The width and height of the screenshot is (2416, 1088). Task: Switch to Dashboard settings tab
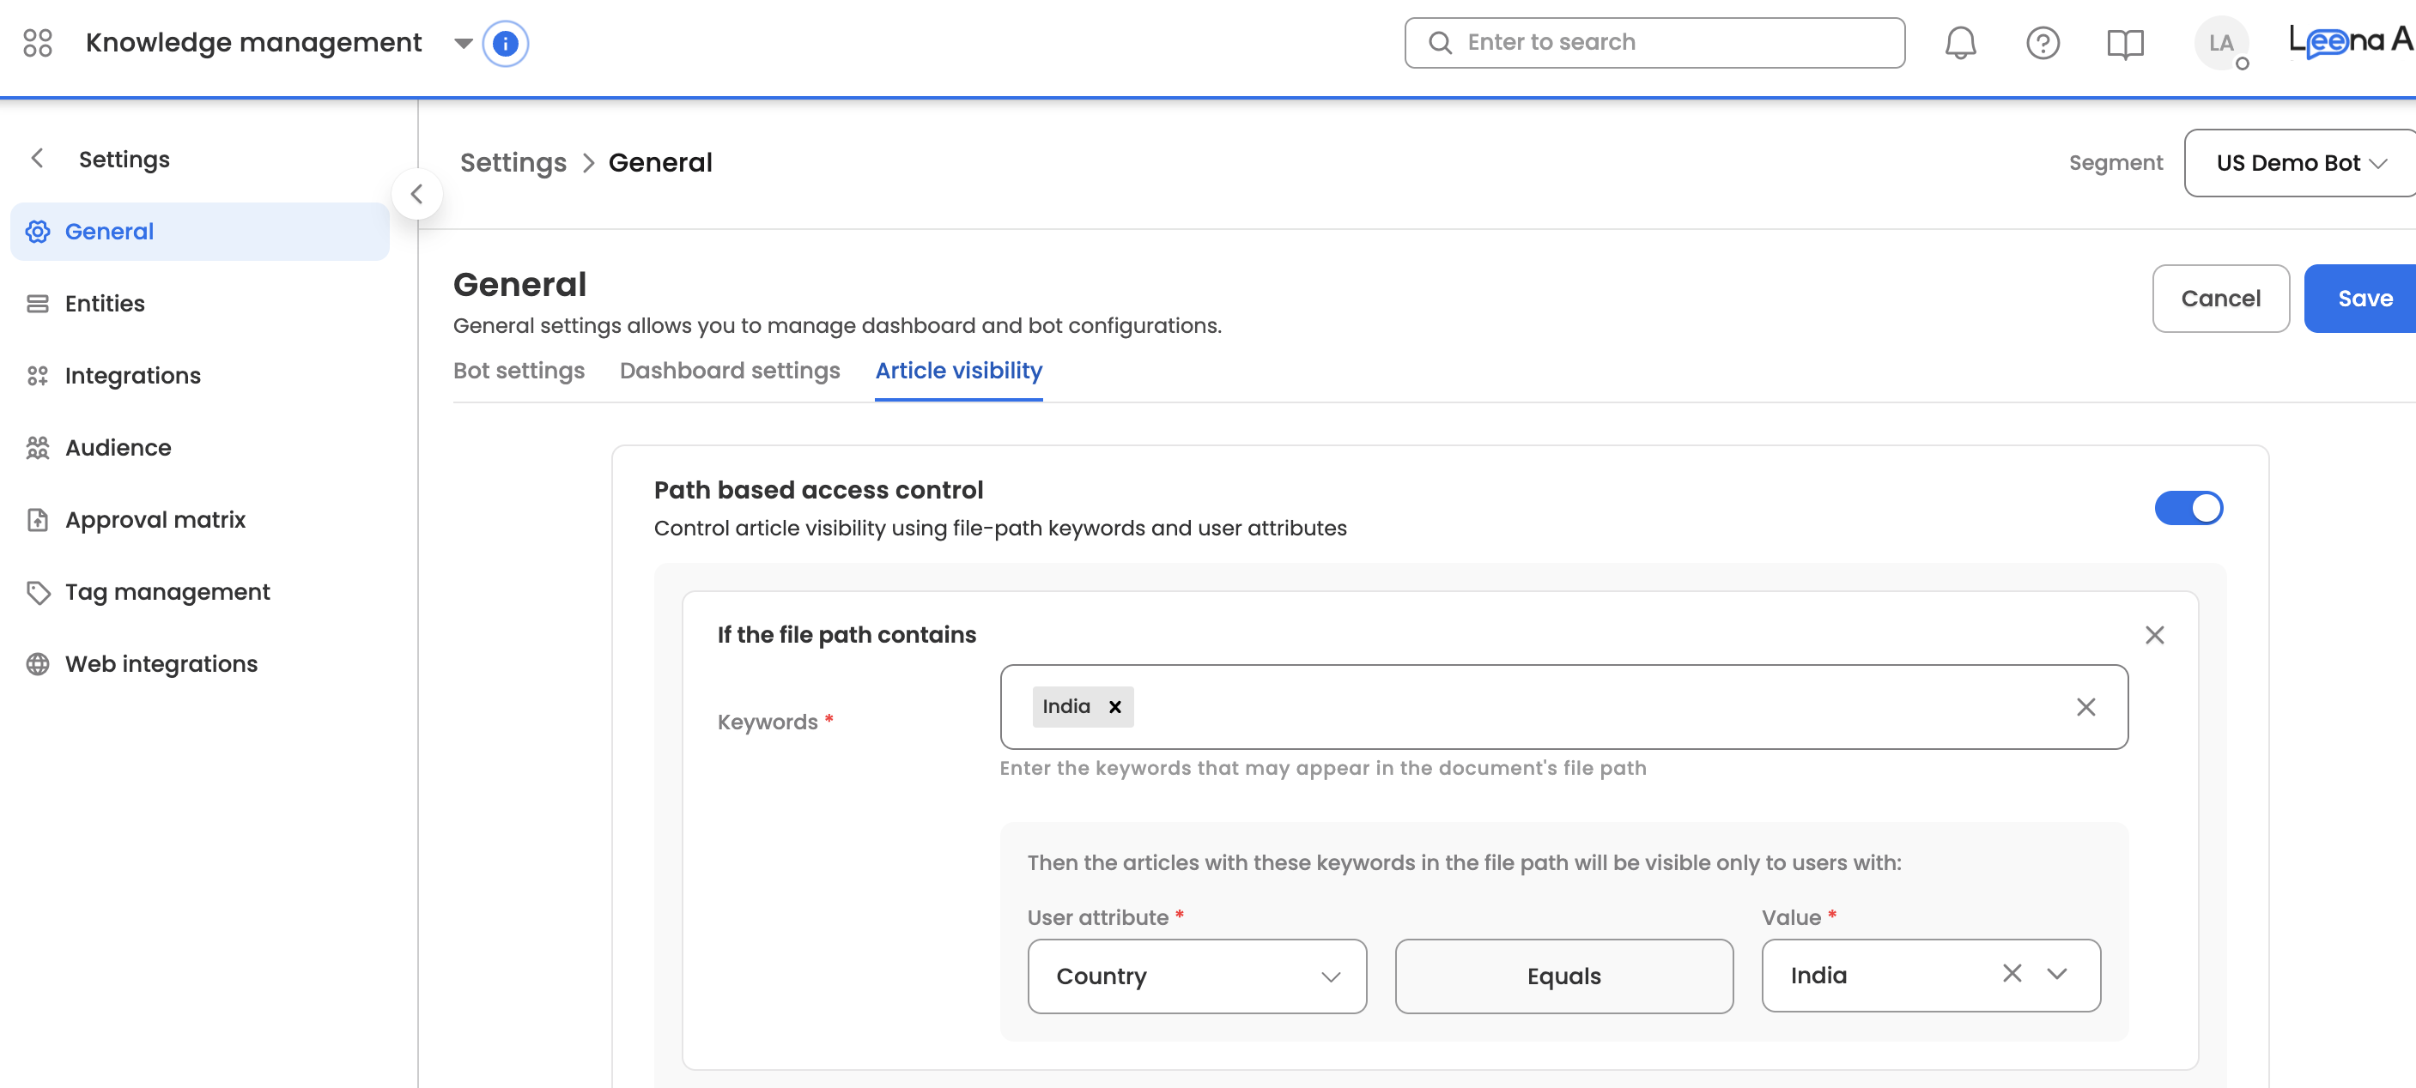[729, 371]
